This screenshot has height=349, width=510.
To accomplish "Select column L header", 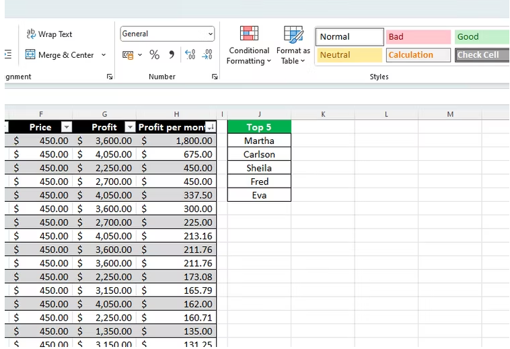I will [x=386, y=114].
